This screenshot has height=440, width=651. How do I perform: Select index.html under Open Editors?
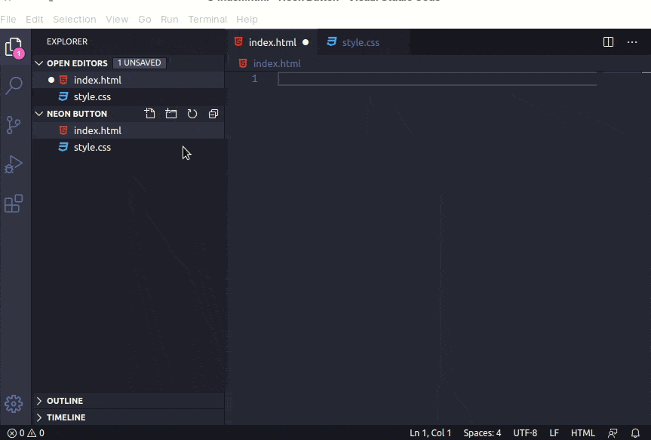(x=129, y=80)
